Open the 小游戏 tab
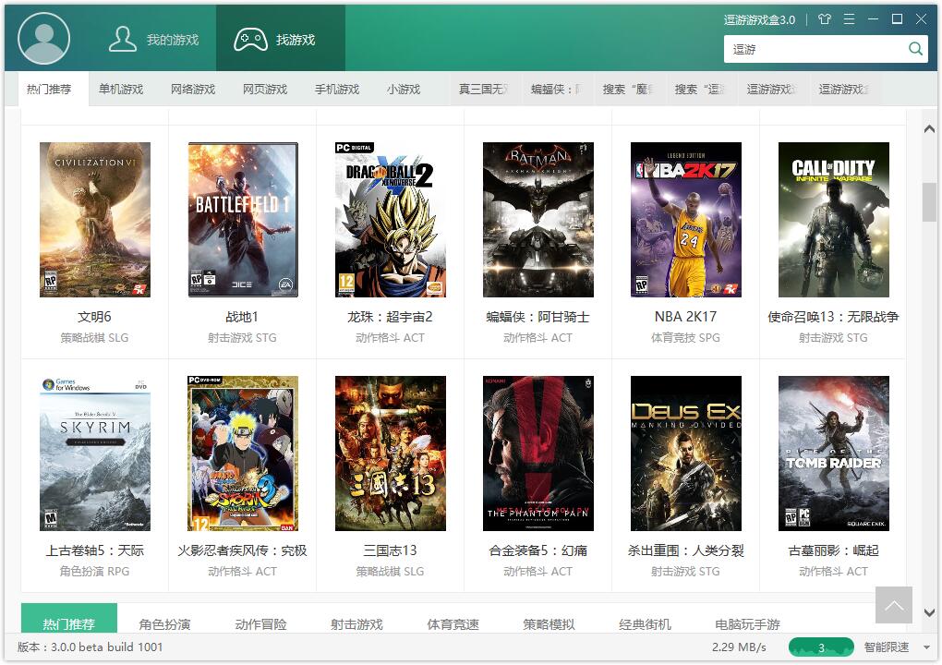Image resolution: width=942 pixels, height=665 pixels. 404,90
